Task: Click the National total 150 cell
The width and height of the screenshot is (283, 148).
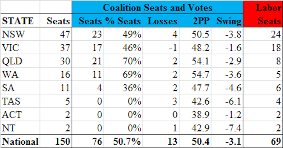Action: click(63, 141)
